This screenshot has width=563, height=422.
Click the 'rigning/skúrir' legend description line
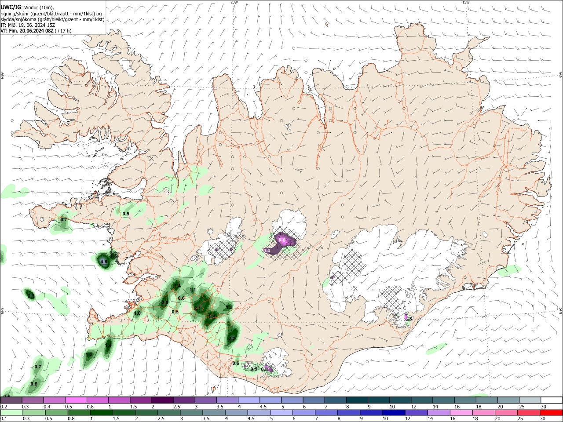tap(51, 13)
